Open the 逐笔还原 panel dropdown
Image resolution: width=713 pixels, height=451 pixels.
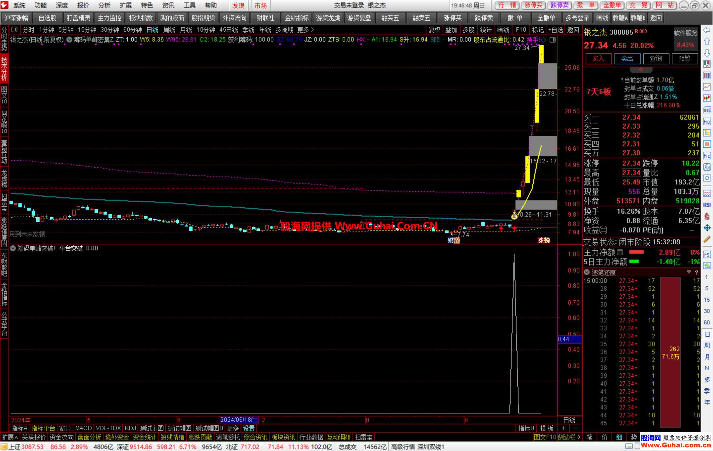click(x=587, y=272)
